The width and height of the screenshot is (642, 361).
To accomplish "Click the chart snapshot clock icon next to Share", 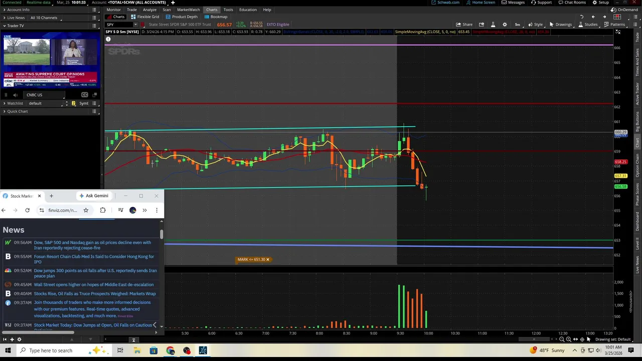I will coord(481,25).
